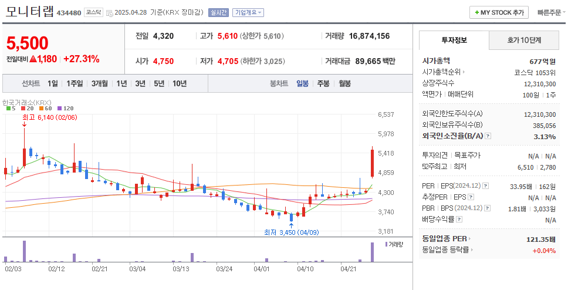568x290 pixels.
Task: Click the arrow icon next to 시가총액순위
Action: pos(464,72)
